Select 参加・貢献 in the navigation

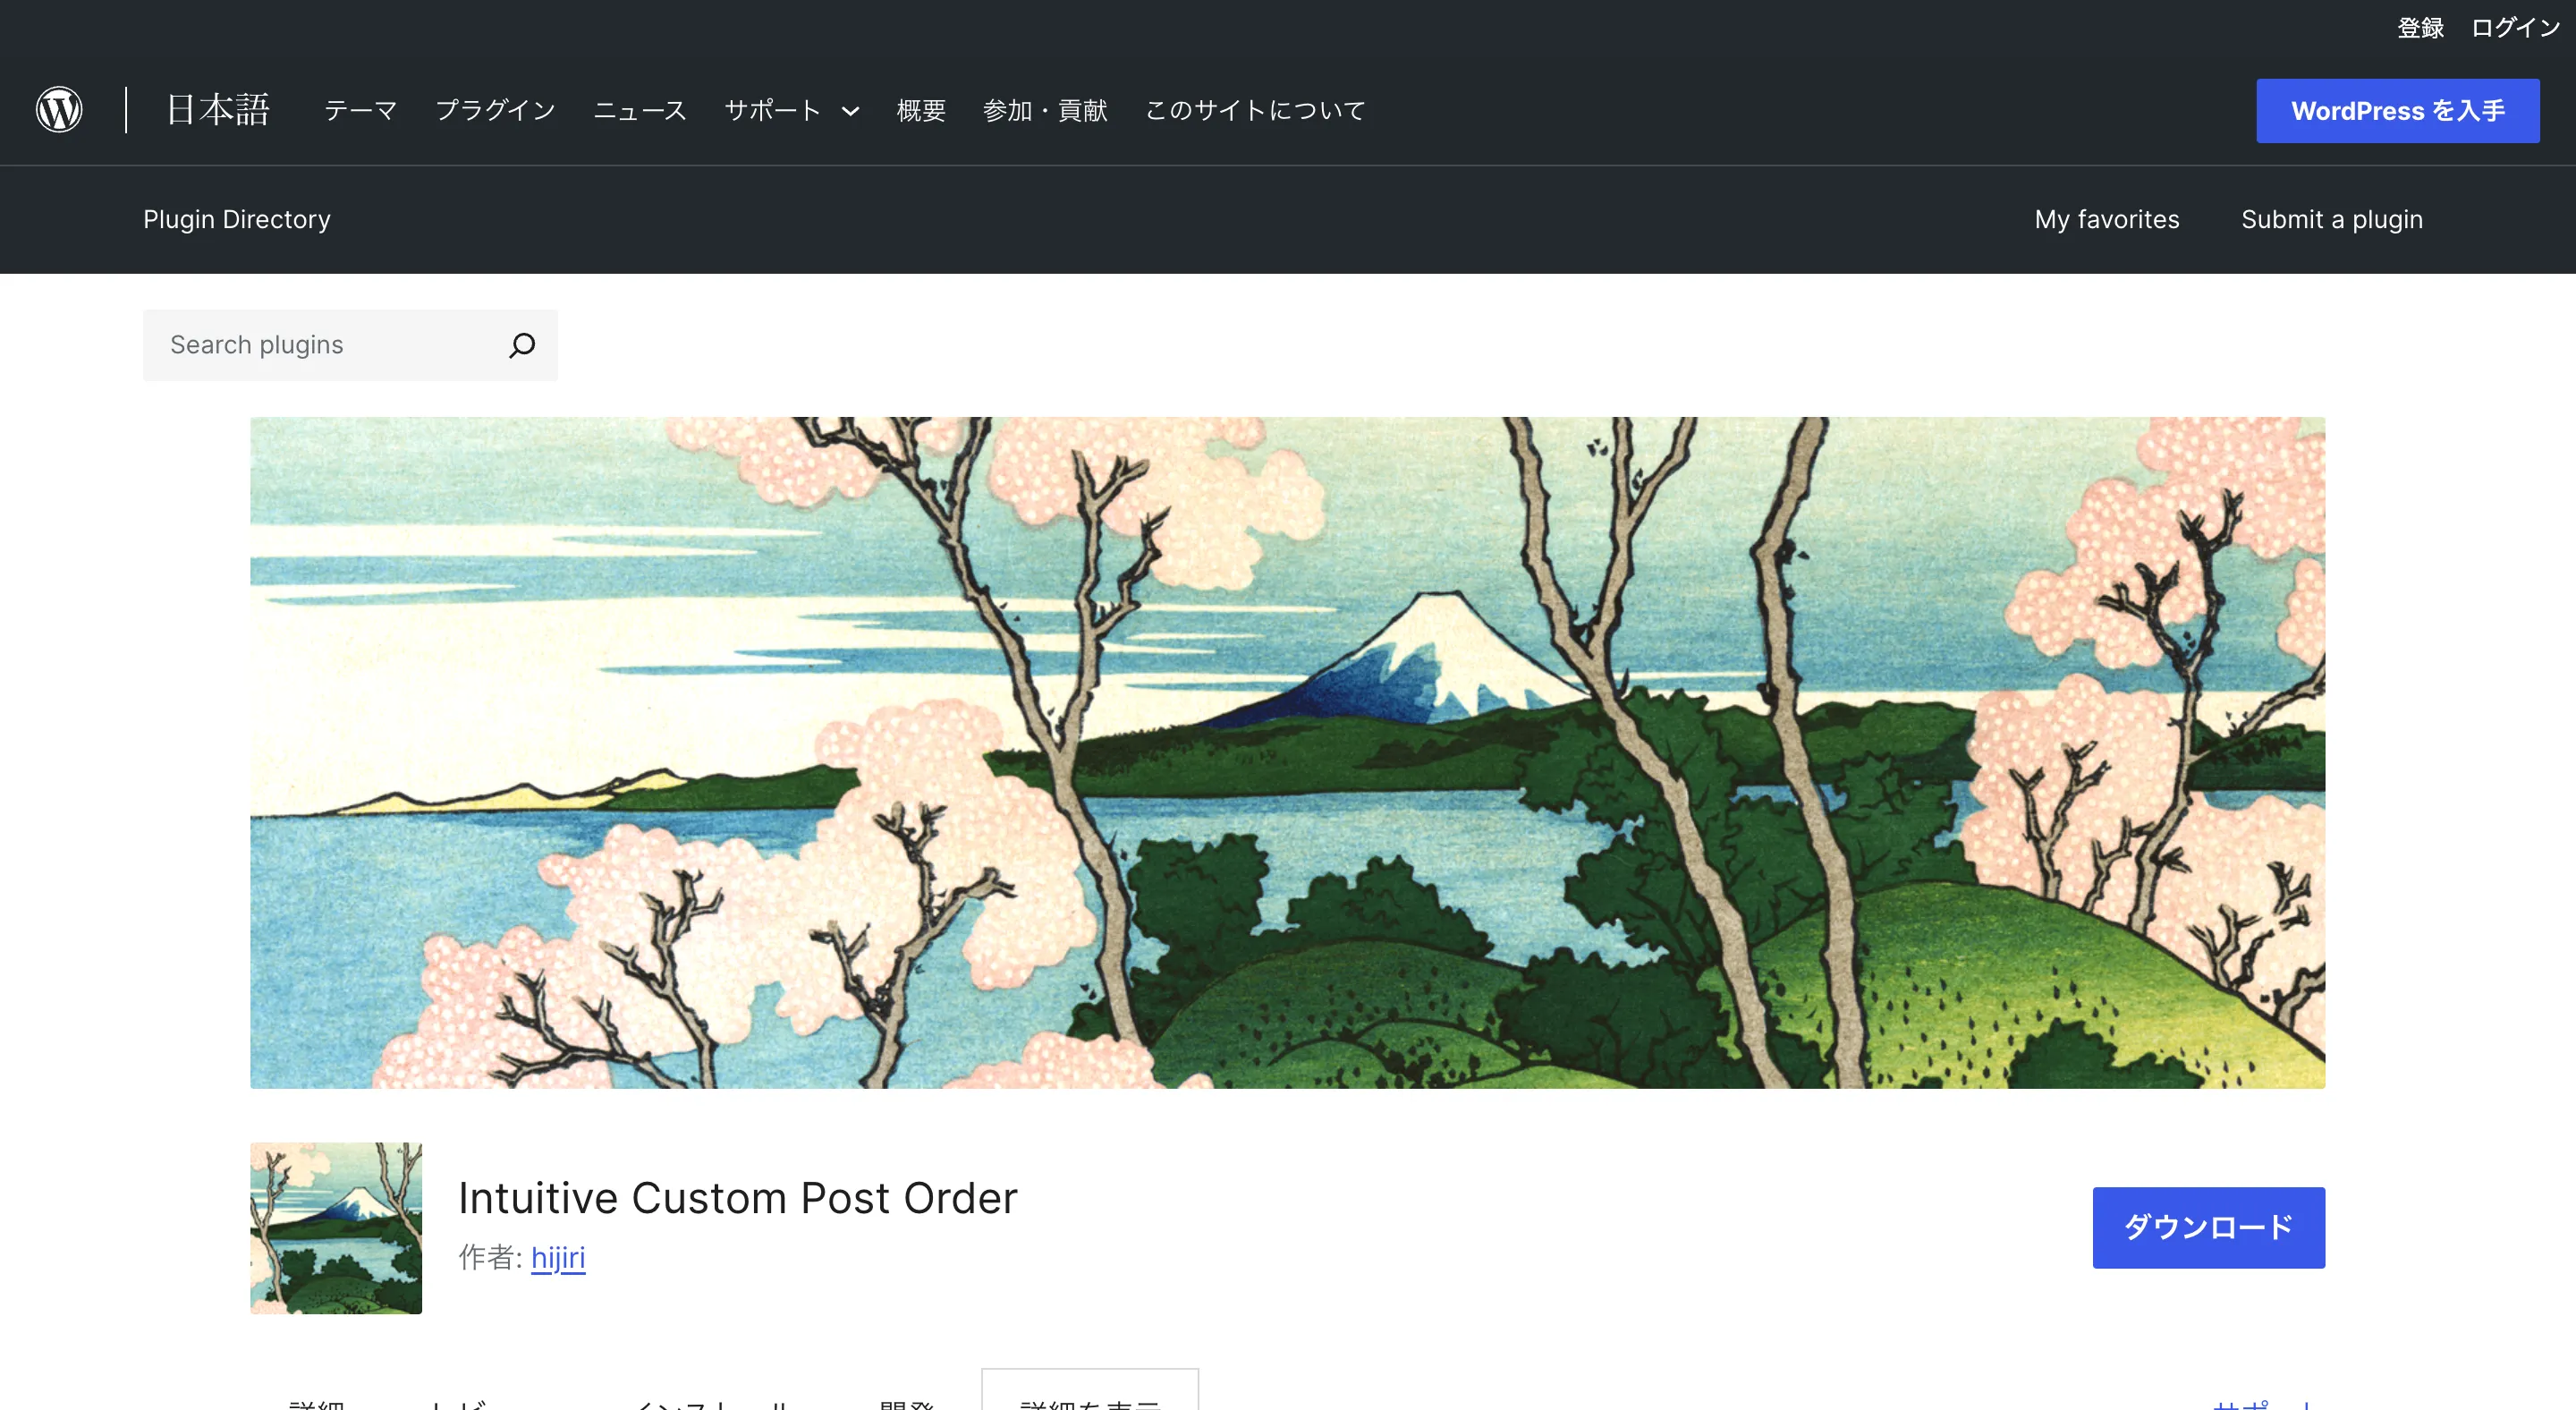click(x=1045, y=110)
